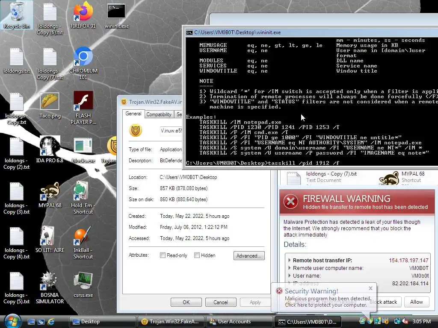
Task: Close the Security Warning balloon
Action: click(370, 288)
